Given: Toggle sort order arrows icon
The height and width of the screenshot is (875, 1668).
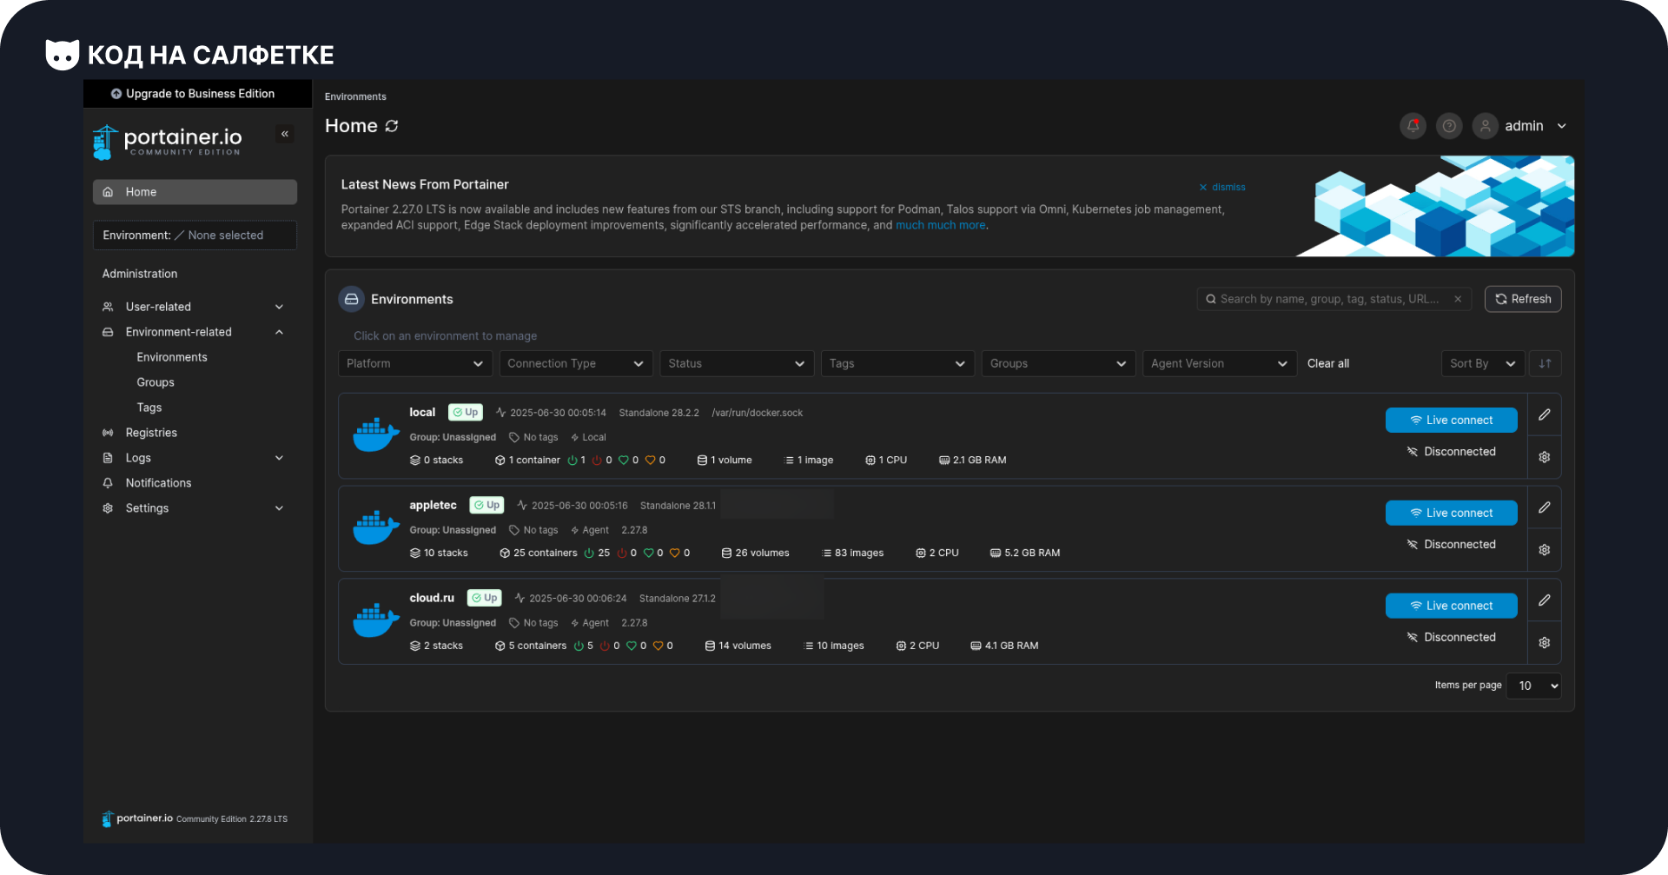Looking at the screenshot, I should point(1546,363).
